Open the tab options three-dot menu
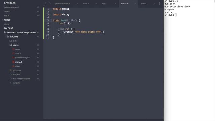This screenshot has height=121, width=215. tap(159, 3)
